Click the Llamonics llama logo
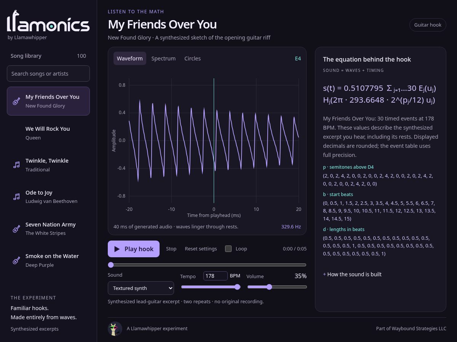The image size is (457, 342). pyautogui.click(x=48, y=21)
